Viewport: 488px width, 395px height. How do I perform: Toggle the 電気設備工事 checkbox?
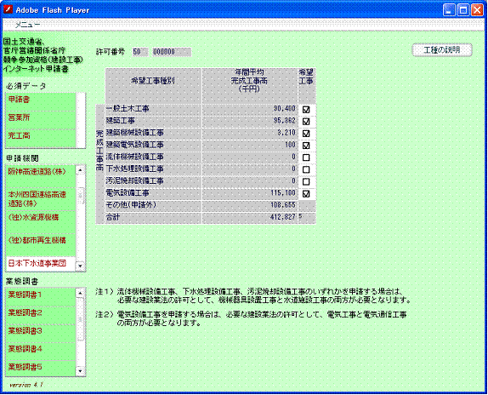pyautogui.click(x=306, y=194)
